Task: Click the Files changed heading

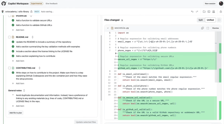Action: (112, 20)
